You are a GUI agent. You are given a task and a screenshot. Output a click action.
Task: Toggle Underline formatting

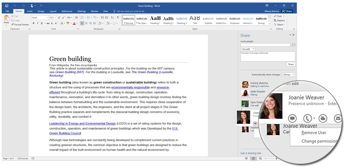41,23
